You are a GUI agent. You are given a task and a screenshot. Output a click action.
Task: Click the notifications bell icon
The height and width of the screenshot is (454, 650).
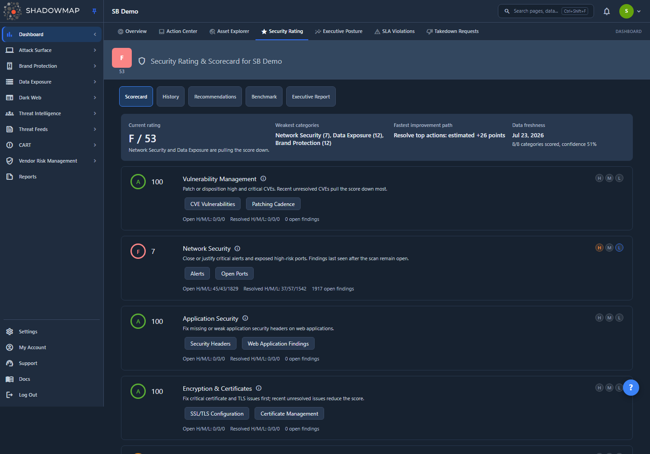607,11
